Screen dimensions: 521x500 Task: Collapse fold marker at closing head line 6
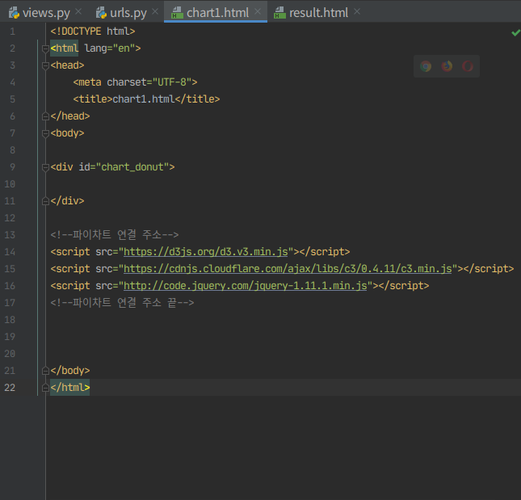coord(45,116)
